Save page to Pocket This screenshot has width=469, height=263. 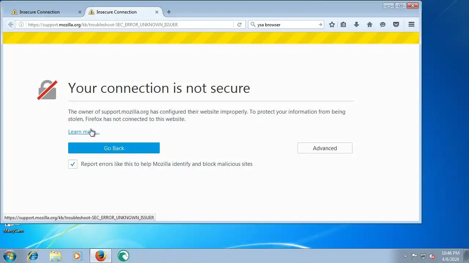point(396,24)
